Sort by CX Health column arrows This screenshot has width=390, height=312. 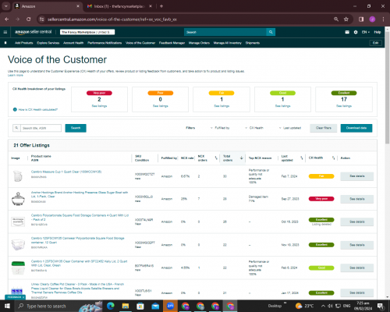click(333, 158)
